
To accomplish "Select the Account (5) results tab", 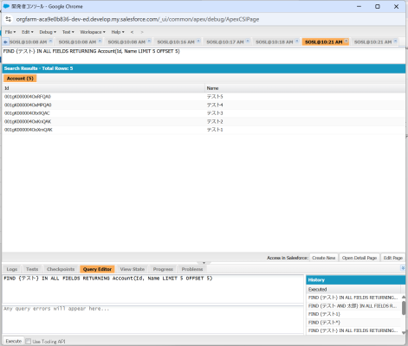I will click(20, 79).
